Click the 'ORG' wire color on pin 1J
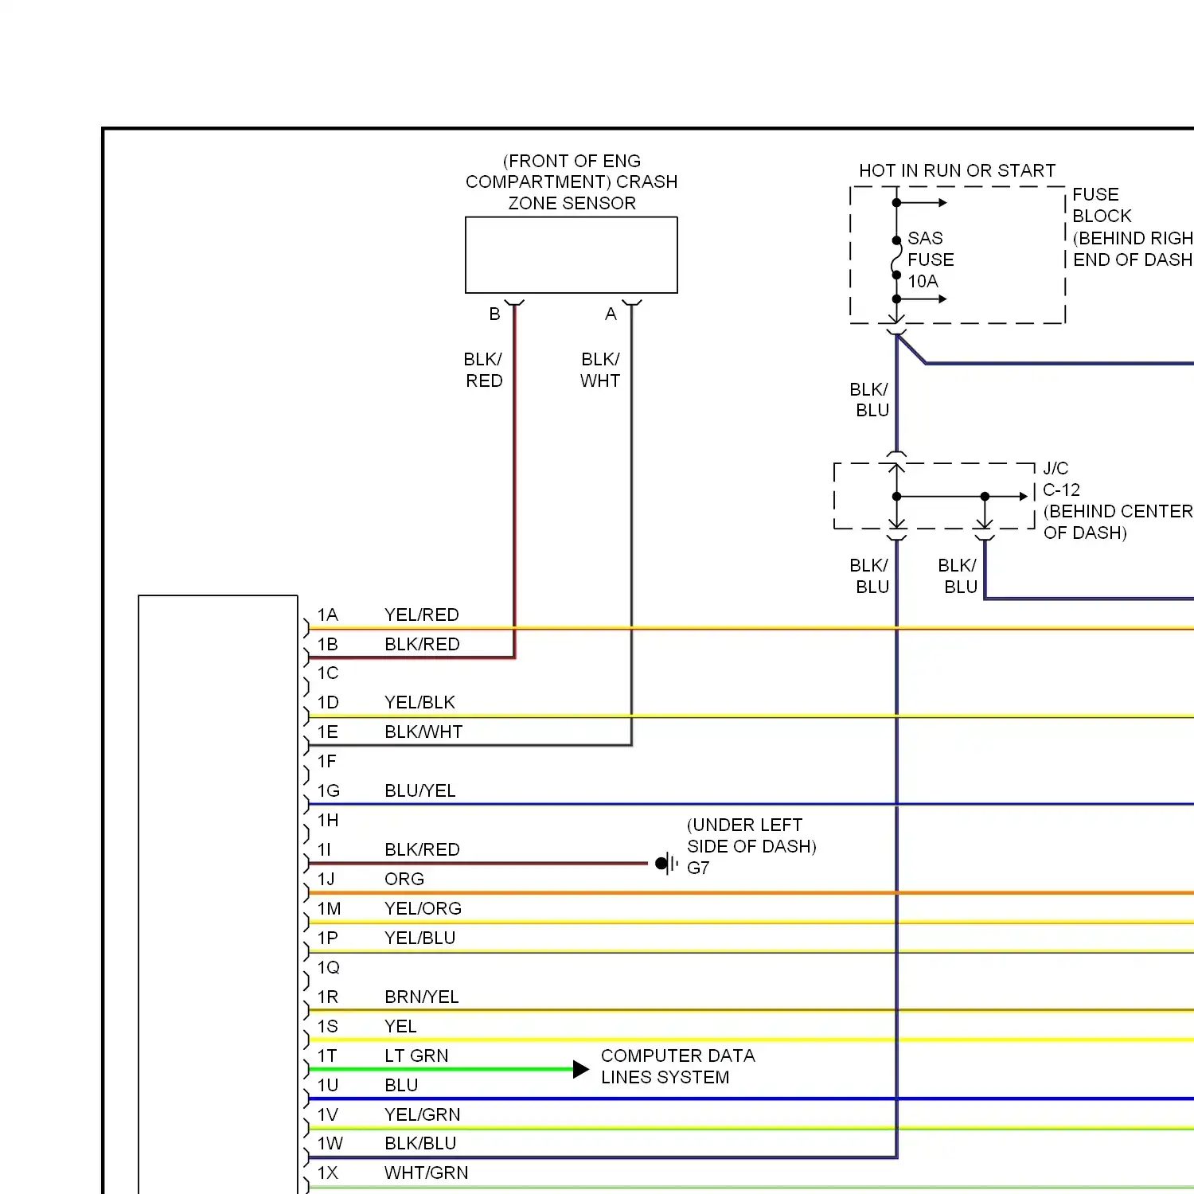The height and width of the screenshot is (1194, 1194). 404,880
